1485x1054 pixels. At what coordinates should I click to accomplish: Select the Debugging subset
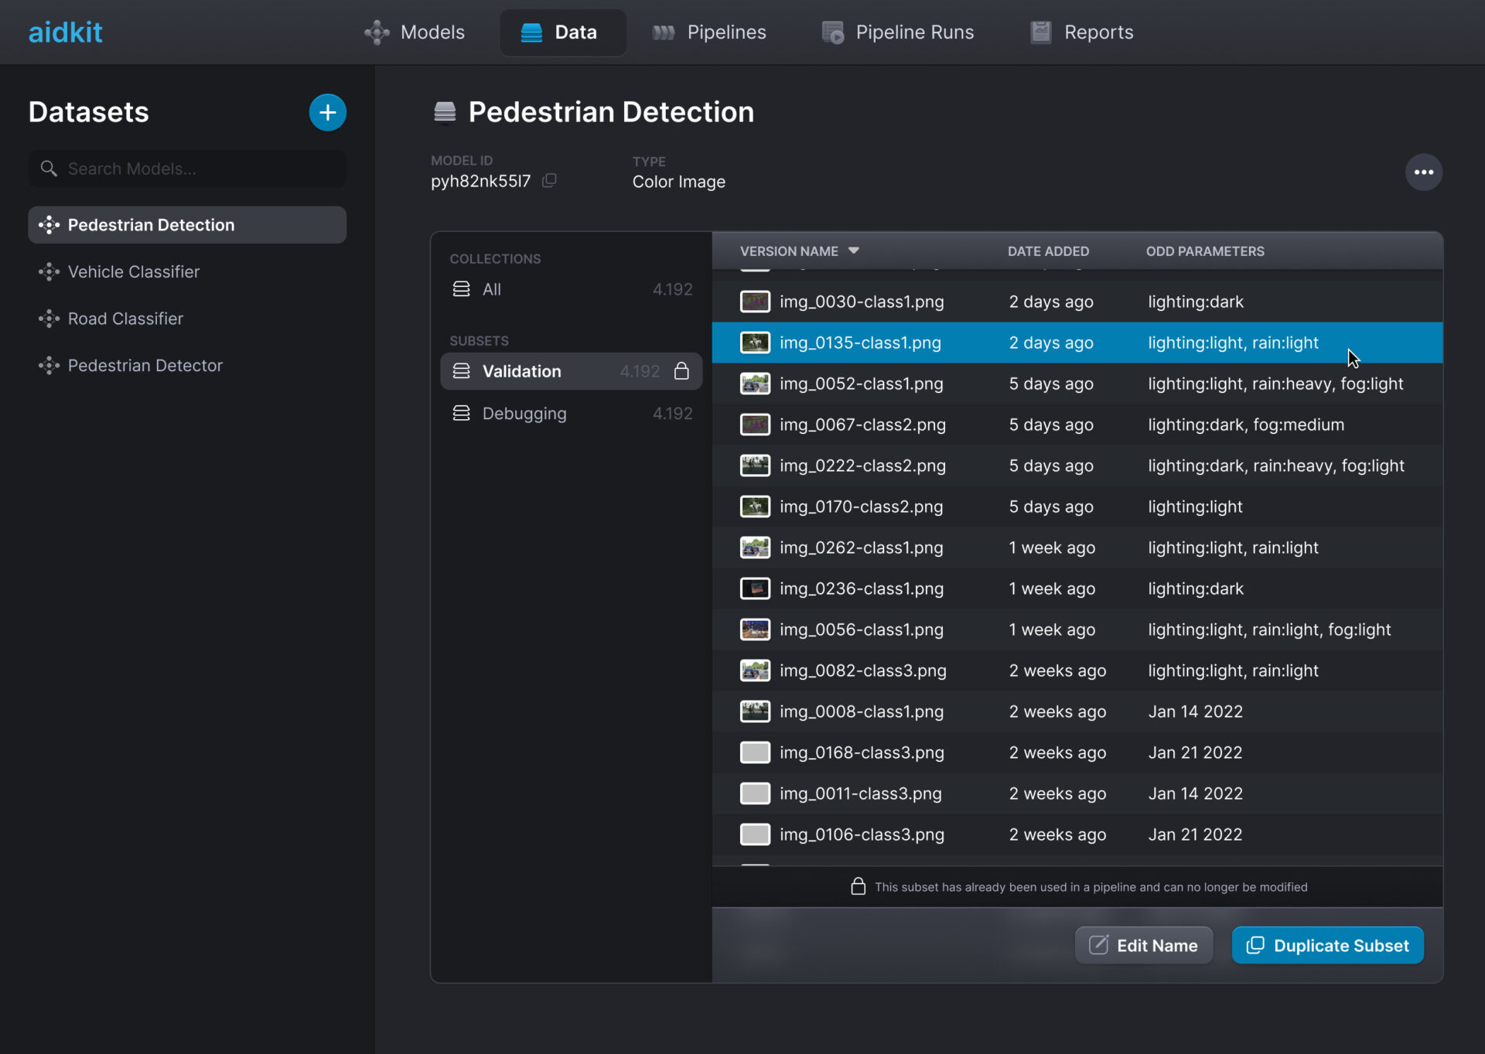point(524,414)
